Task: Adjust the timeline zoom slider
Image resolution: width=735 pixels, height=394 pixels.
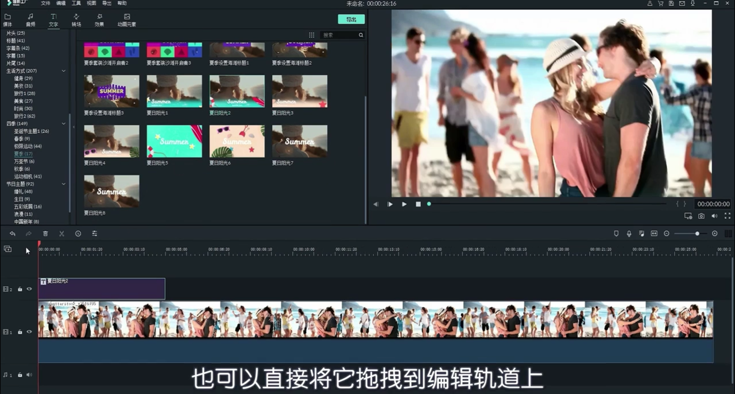Action: pyautogui.click(x=697, y=233)
